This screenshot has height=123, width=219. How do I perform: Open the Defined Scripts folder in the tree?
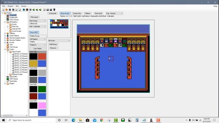click(11, 74)
